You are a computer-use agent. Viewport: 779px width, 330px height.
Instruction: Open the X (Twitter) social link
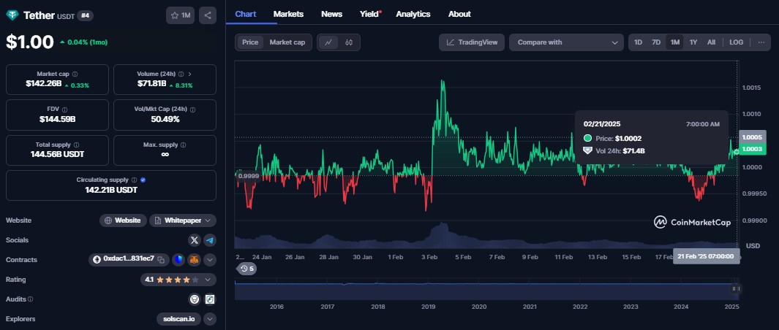(195, 240)
